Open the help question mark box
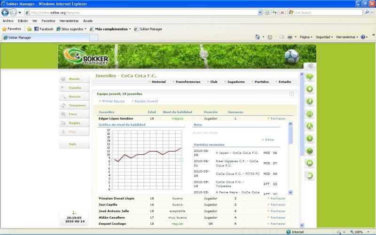The width and height of the screenshot is (376, 235). tap(291, 94)
